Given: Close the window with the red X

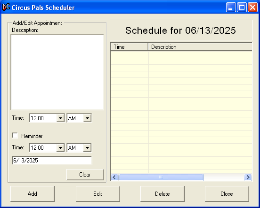Looking at the screenshot, I should 253,8.
